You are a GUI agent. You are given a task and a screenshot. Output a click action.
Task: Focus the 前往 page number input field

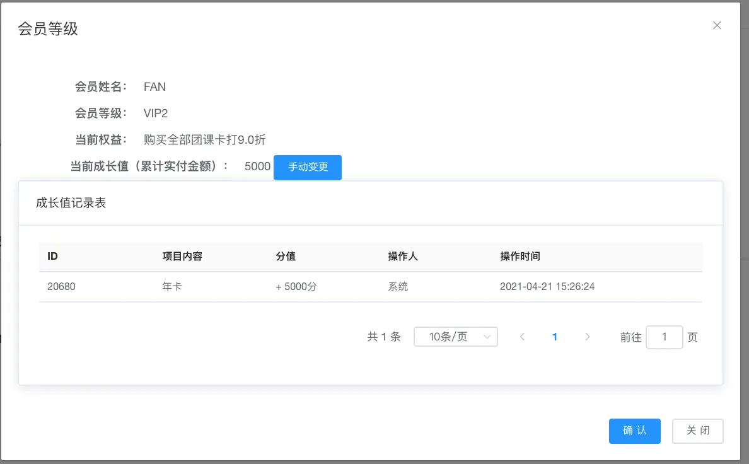[x=665, y=337]
